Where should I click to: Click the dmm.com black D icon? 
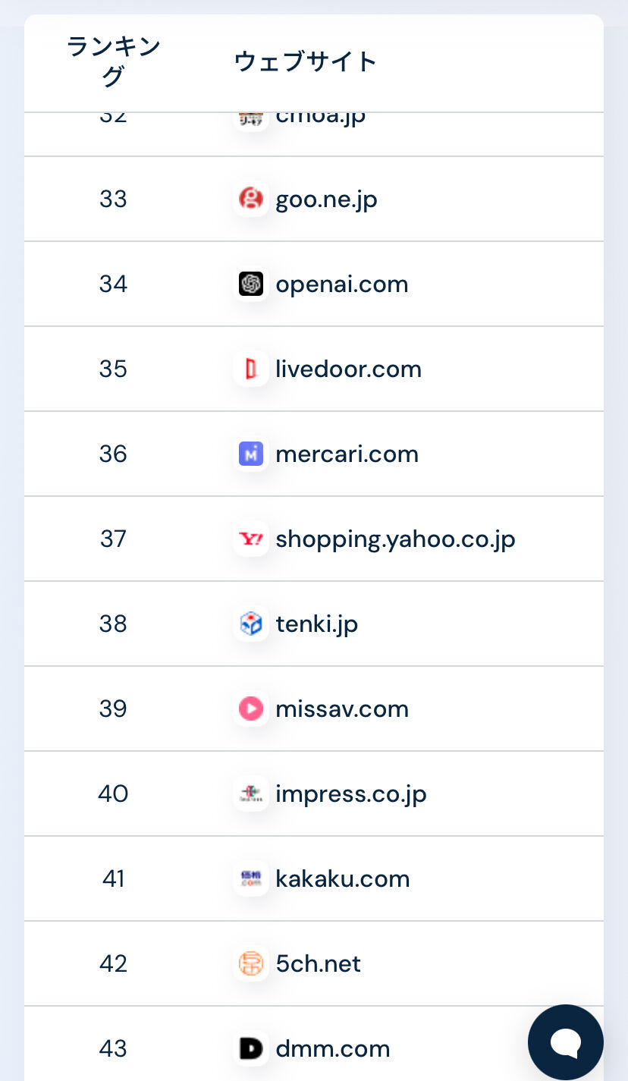(250, 1049)
